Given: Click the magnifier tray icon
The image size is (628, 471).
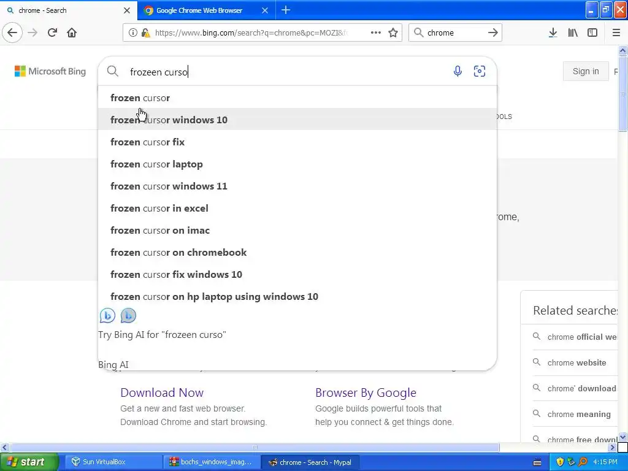Looking at the screenshot, I should (583, 462).
